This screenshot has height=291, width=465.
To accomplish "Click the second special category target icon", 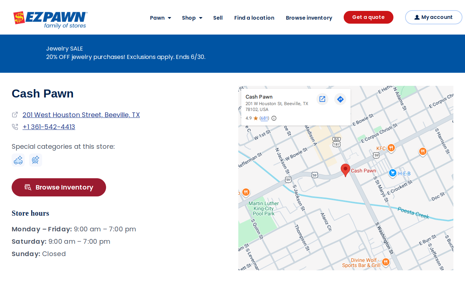I will click(x=36, y=160).
